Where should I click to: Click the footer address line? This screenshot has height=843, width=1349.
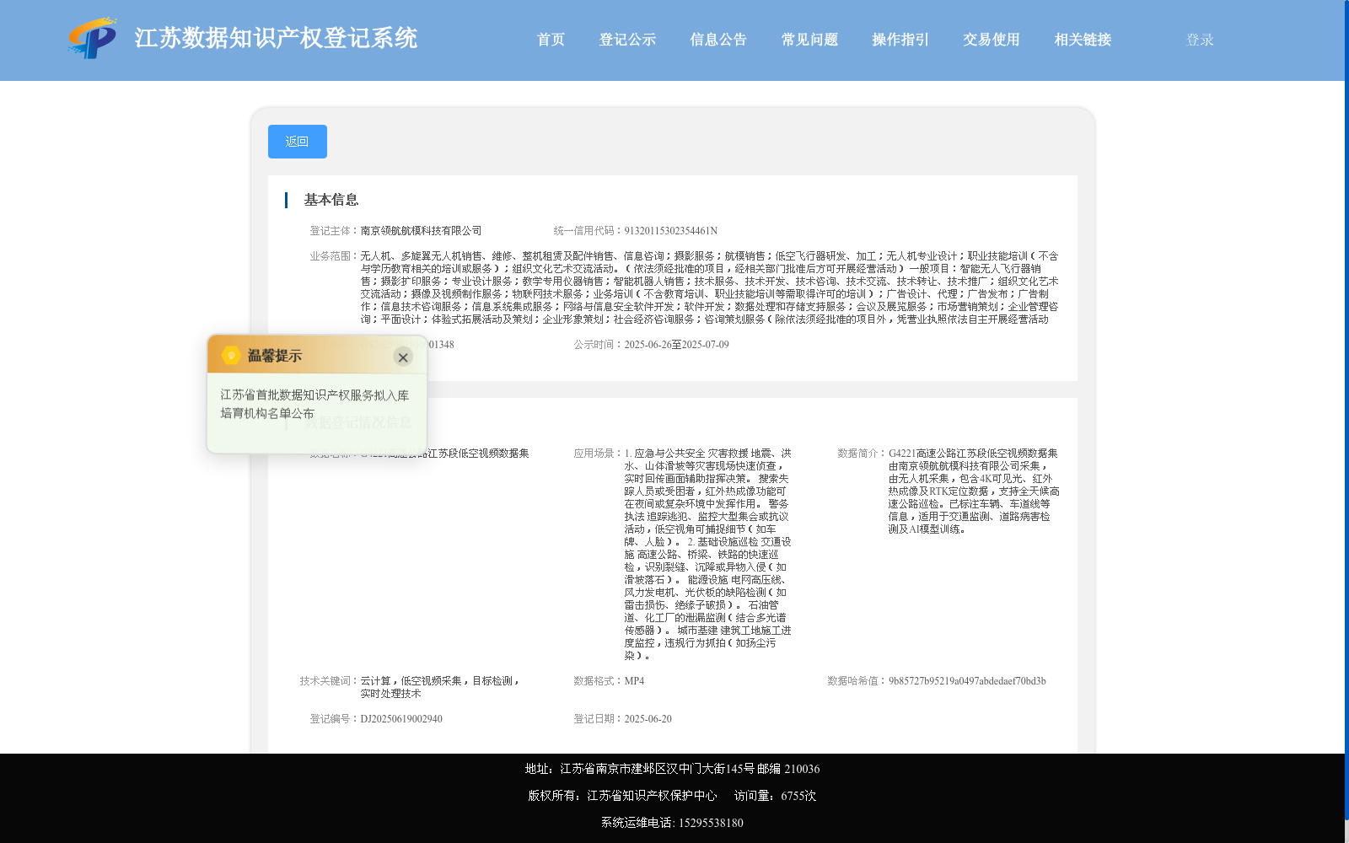672,769
